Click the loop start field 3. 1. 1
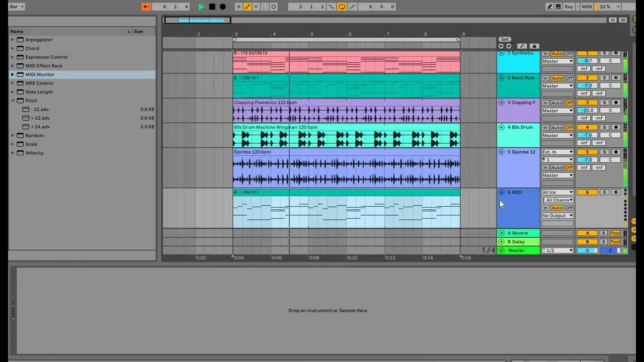The image size is (644, 362). pos(307,7)
